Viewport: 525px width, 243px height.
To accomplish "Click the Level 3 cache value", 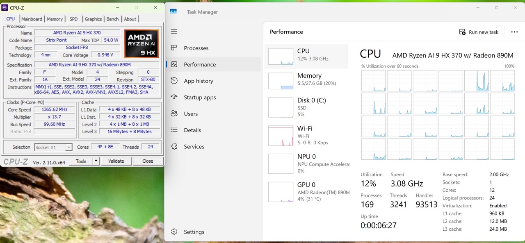I will coord(130,132).
